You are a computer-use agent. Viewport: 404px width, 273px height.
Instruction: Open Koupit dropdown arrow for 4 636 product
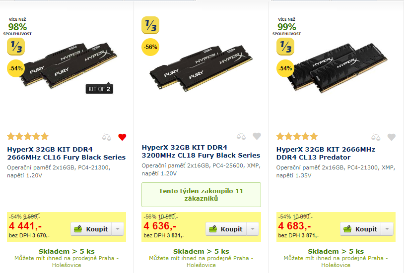253,229
